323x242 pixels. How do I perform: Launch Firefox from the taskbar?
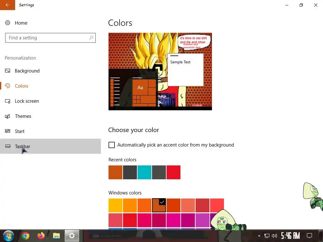point(41,236)
